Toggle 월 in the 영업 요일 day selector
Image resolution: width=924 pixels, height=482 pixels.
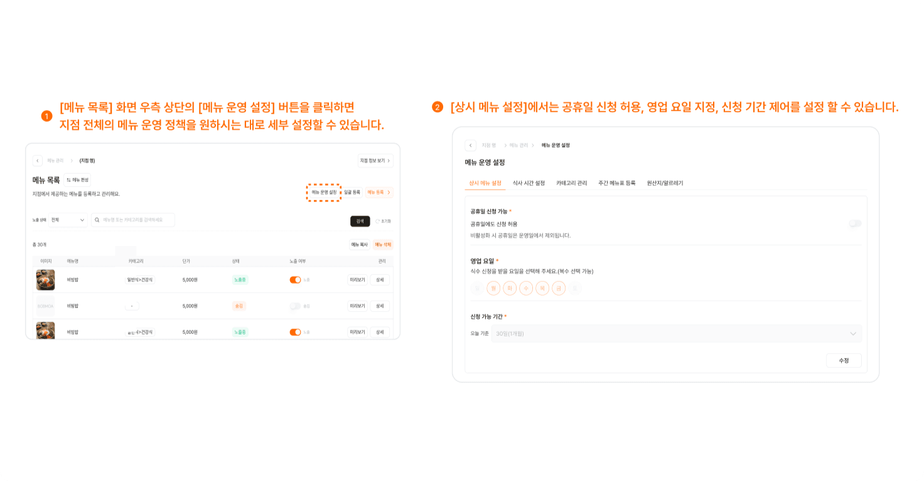(493, 288)
